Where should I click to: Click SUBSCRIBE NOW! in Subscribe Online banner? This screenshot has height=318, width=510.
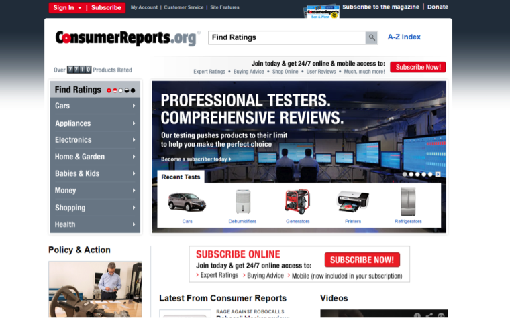(362, 260)
